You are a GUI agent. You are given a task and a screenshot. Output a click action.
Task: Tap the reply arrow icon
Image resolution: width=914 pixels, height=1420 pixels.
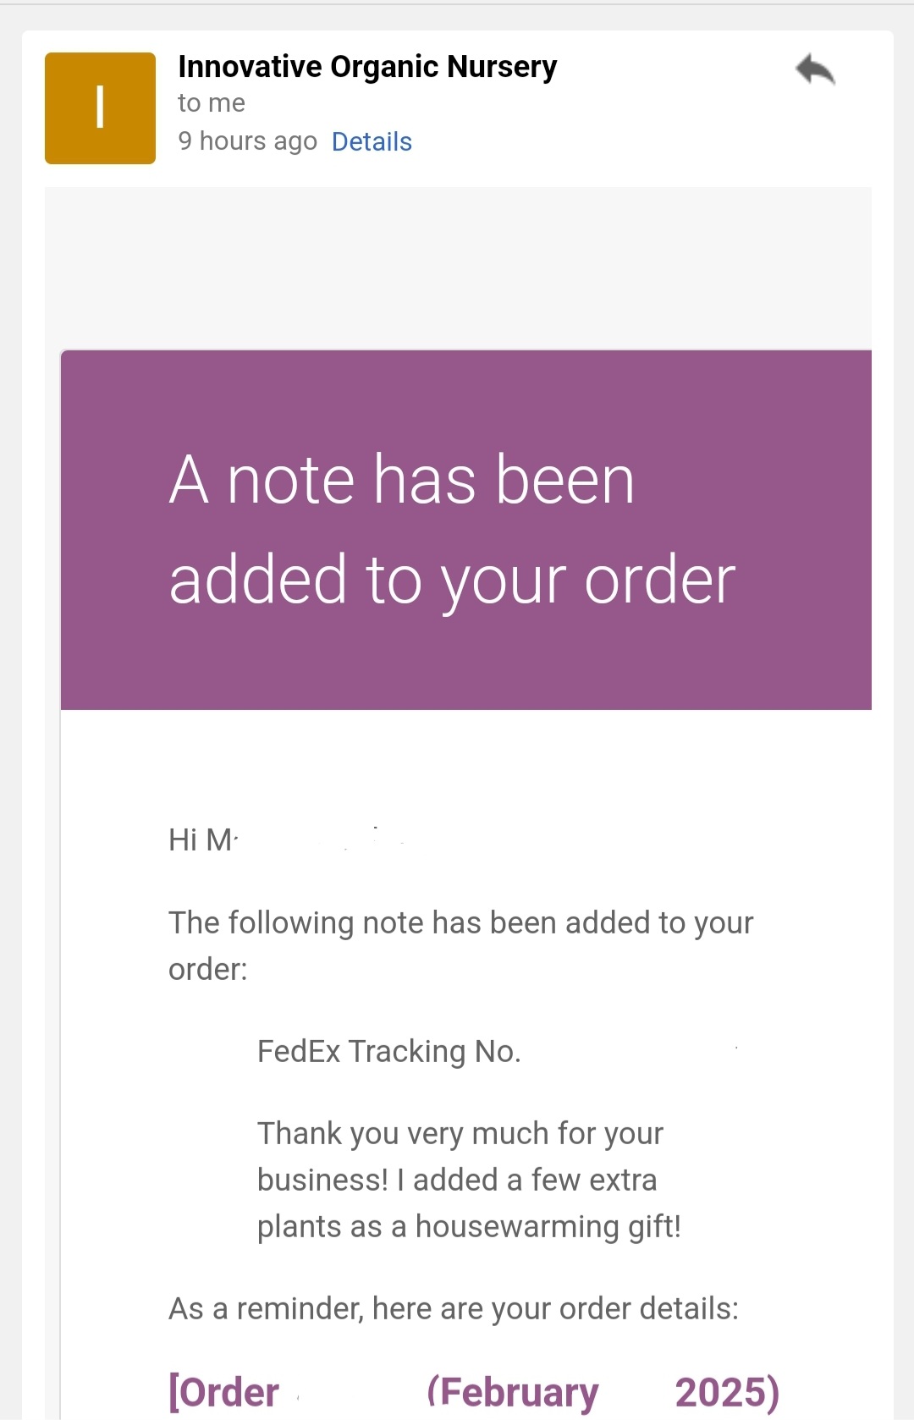815,69
